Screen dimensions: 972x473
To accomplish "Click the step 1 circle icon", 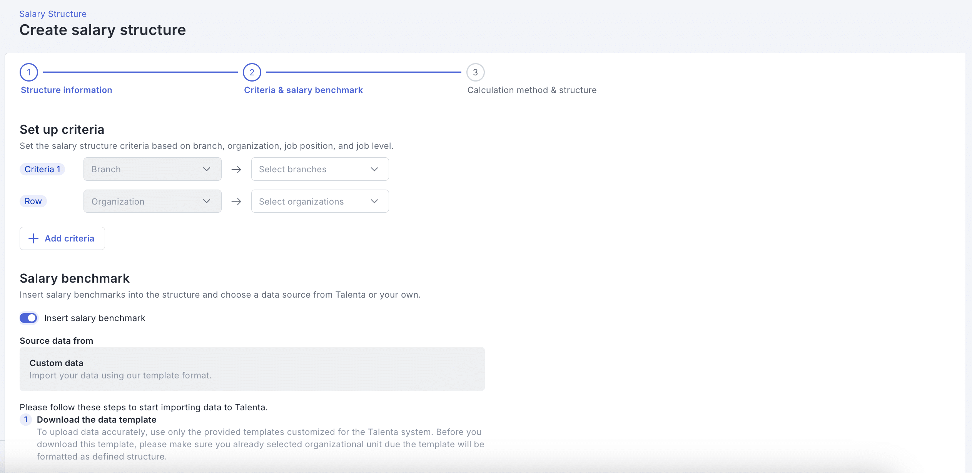I will click(29, 72).
